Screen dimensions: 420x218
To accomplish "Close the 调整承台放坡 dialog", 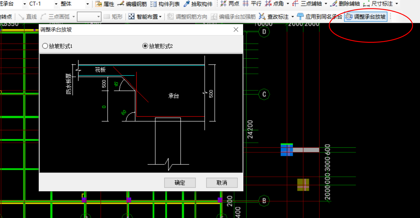I will (x=236, y=30).
